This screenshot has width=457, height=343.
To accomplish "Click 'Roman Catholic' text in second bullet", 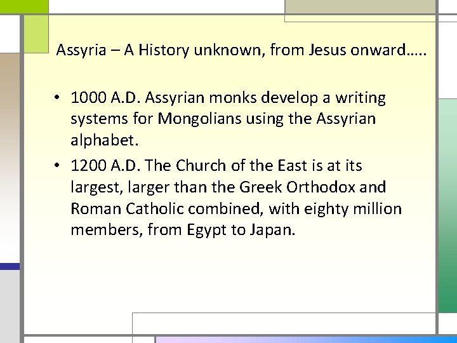I will pos(127,208).
